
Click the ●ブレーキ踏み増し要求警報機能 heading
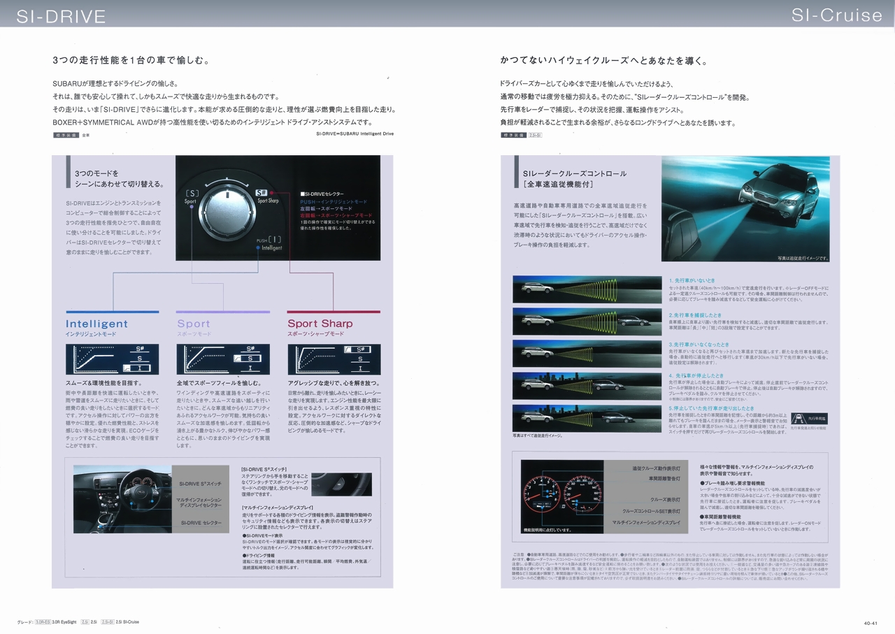click(x=732, y=482)
